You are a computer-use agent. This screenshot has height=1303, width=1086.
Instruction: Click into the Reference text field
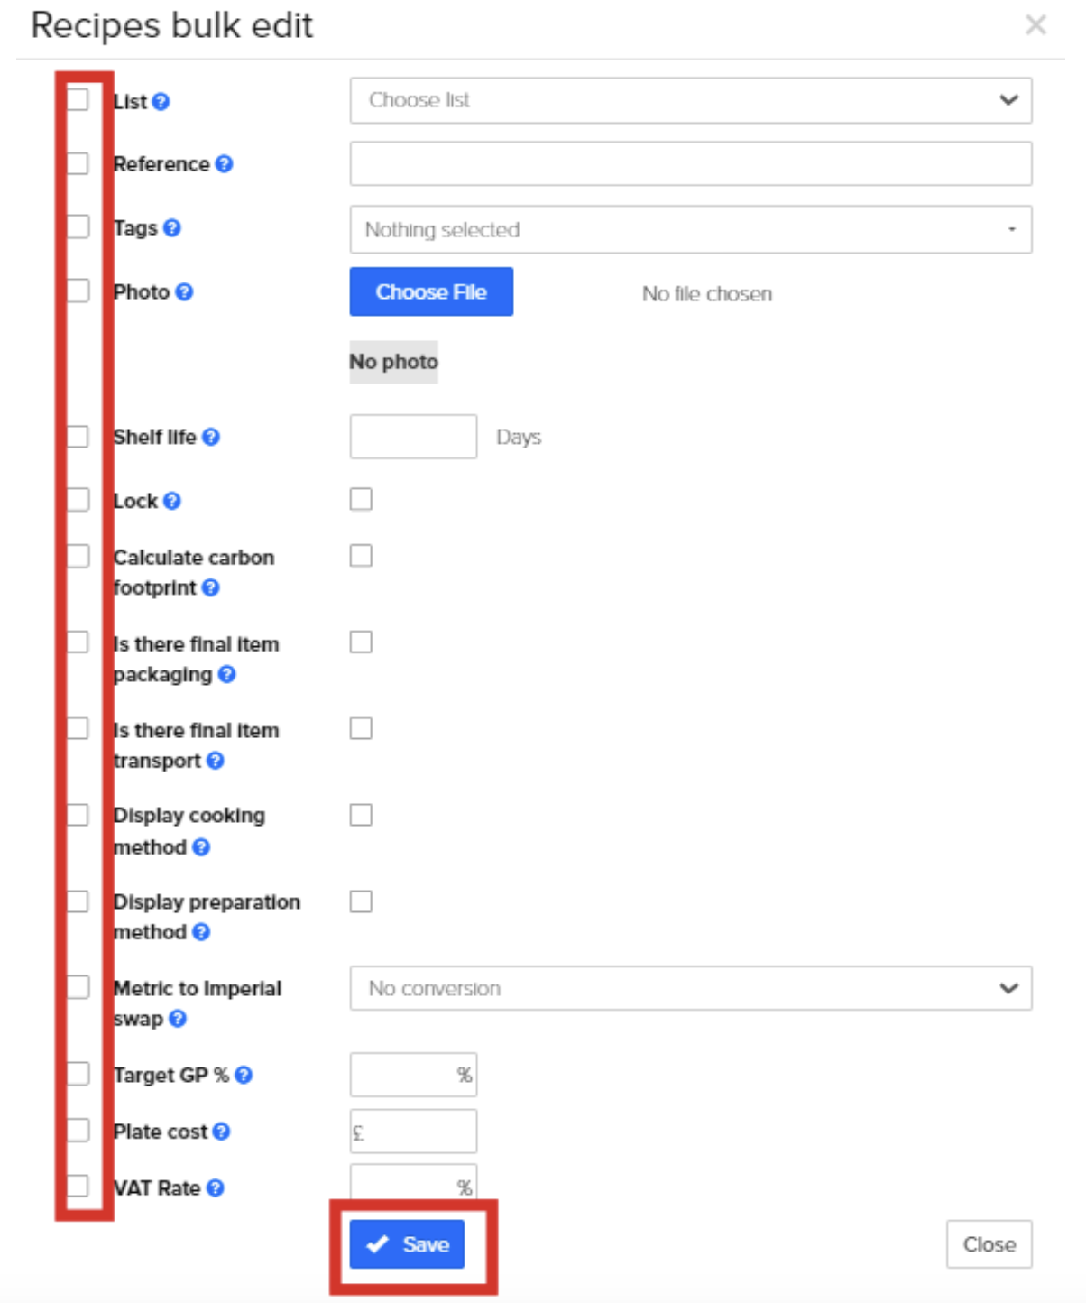point(691,163)
